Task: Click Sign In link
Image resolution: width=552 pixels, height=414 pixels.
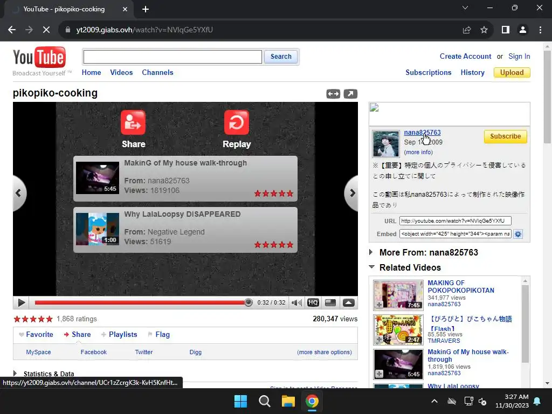Action: [519, 56]
